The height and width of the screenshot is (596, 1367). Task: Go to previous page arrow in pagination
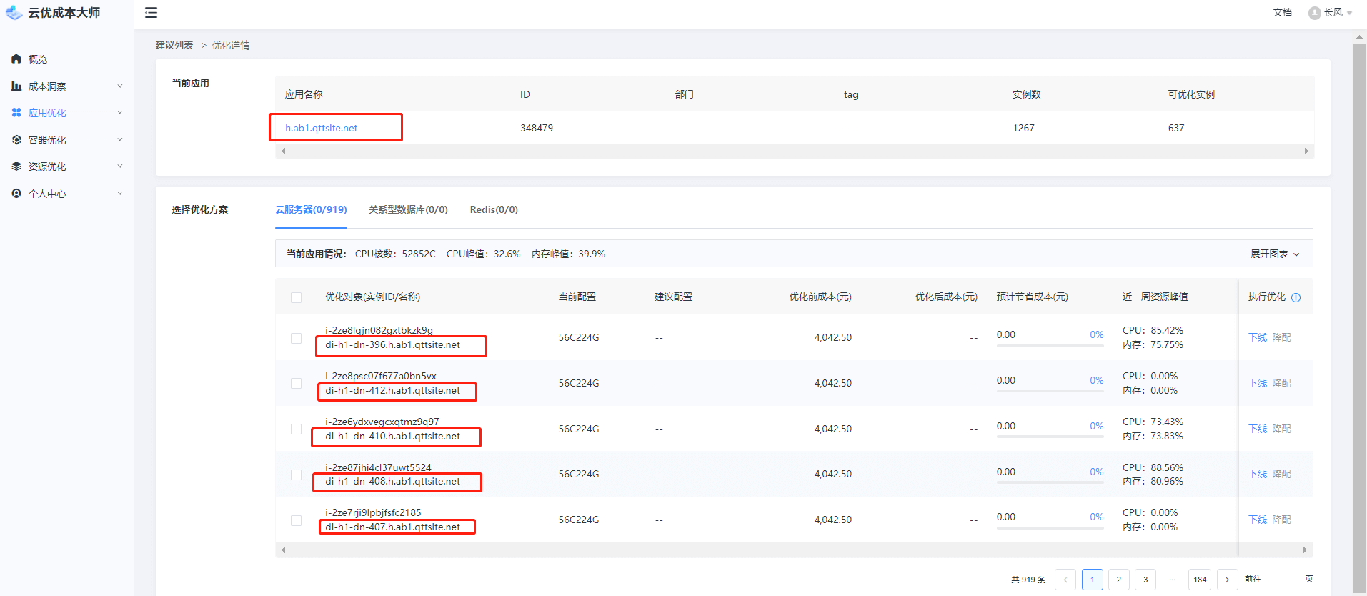1065,580
